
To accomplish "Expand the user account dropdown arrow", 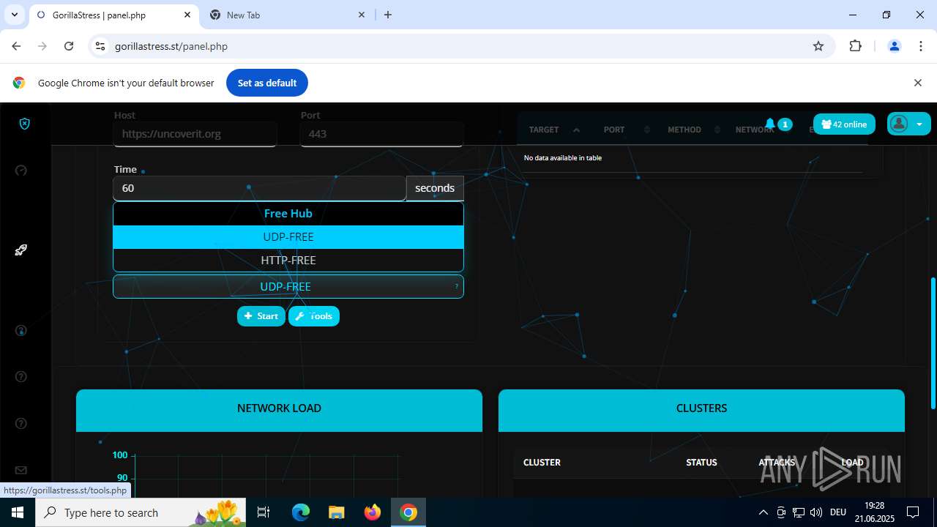I will coord(919,124).
